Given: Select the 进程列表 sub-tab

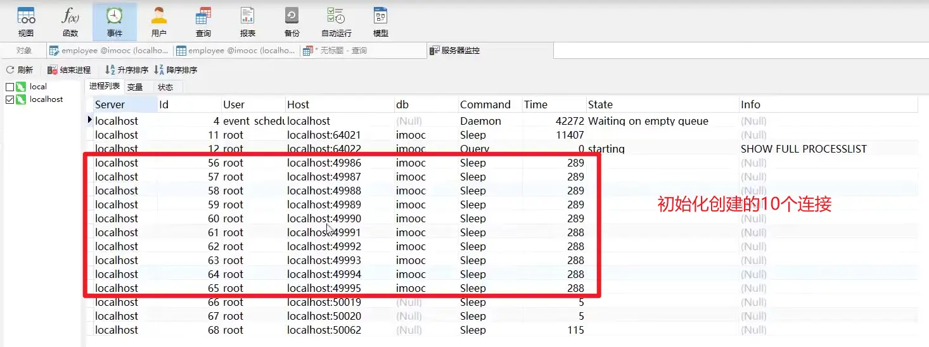Looking at the screenshot, I should (105, 86).
